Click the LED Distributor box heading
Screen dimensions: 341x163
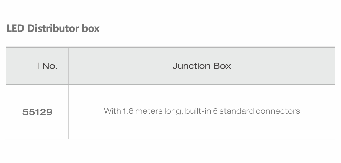(53, 28)
